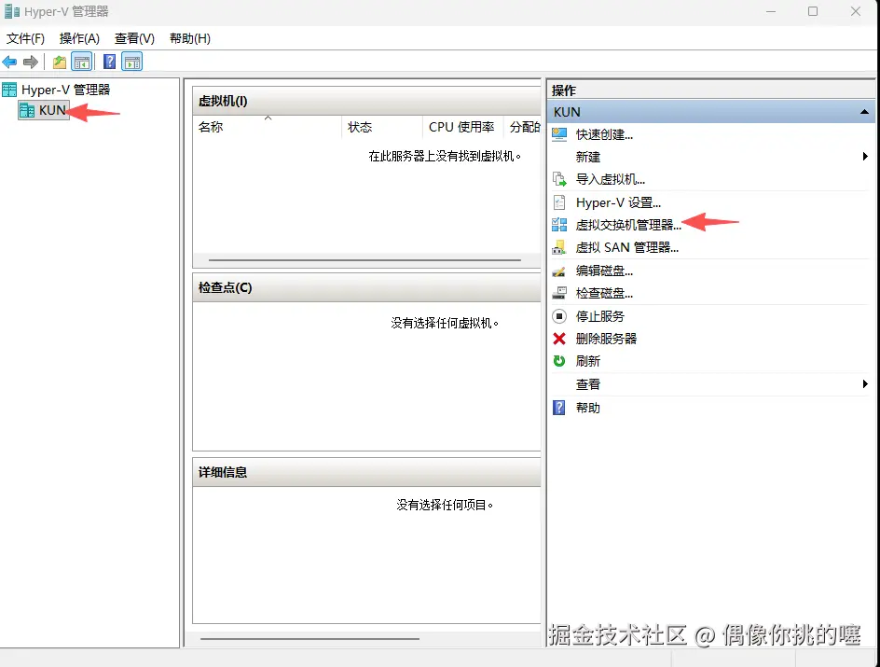
Task: Expand the 新建 submenu arrow
Action: point(865,157)
